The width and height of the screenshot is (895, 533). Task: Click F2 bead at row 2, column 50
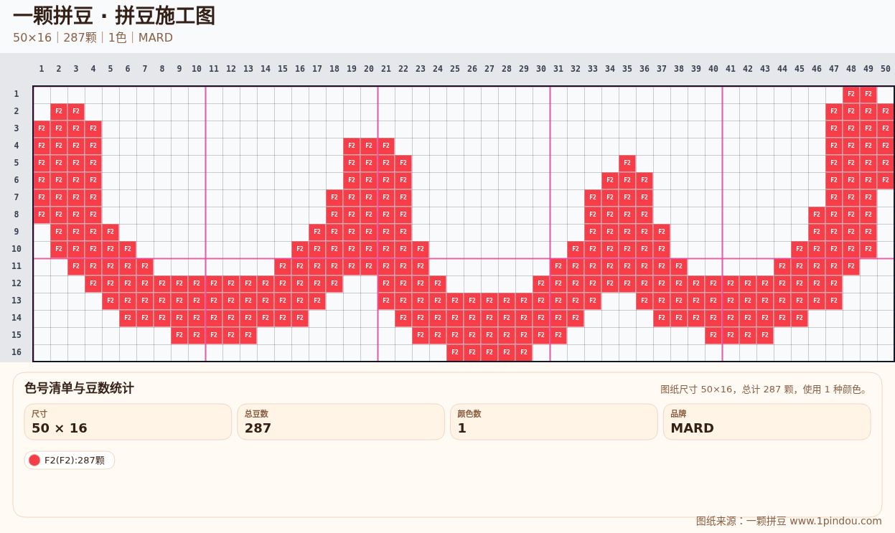[886, 112]
